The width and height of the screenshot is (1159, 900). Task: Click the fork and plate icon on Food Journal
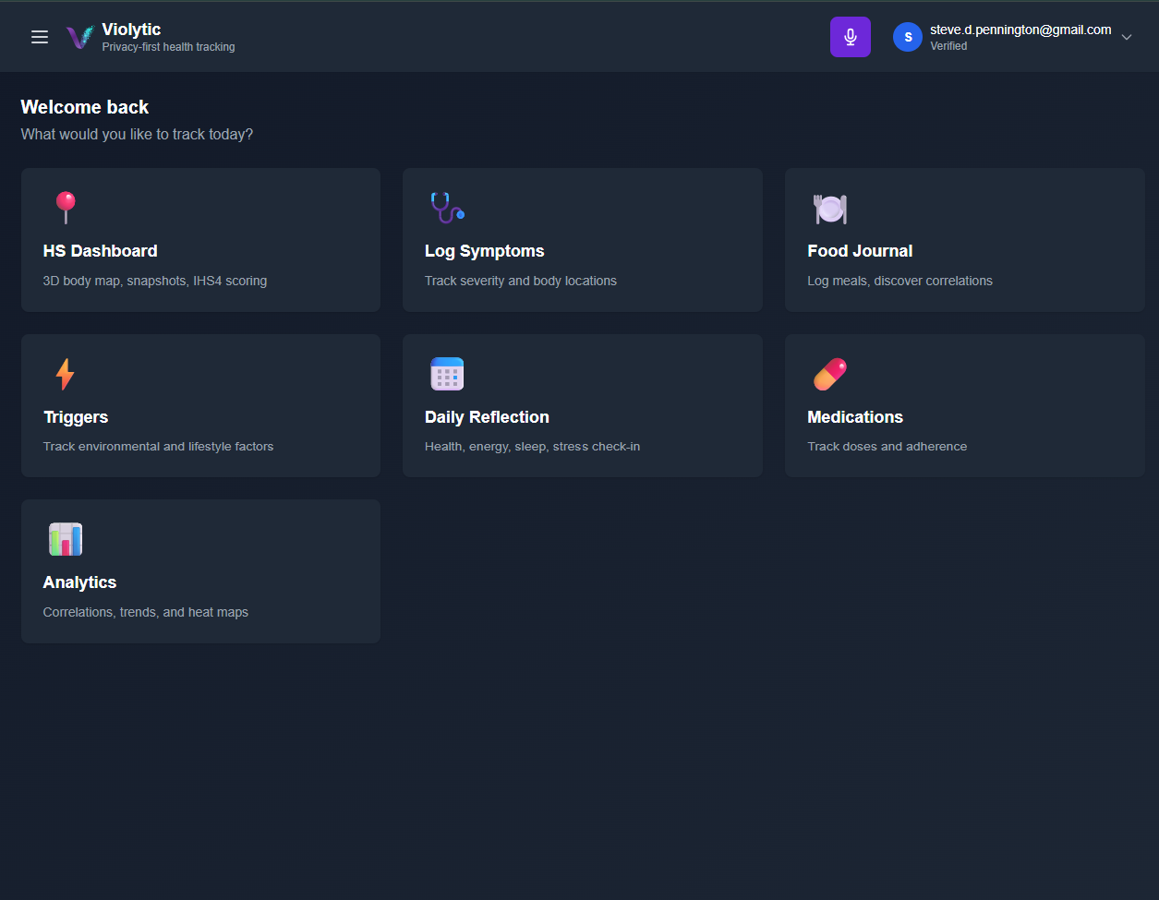pyautogui.click(x=829, y=209)
